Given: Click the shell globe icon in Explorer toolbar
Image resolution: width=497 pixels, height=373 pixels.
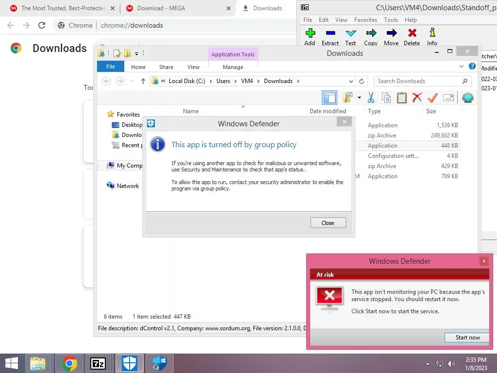Looking at the screenshot, I should point(467,98).
